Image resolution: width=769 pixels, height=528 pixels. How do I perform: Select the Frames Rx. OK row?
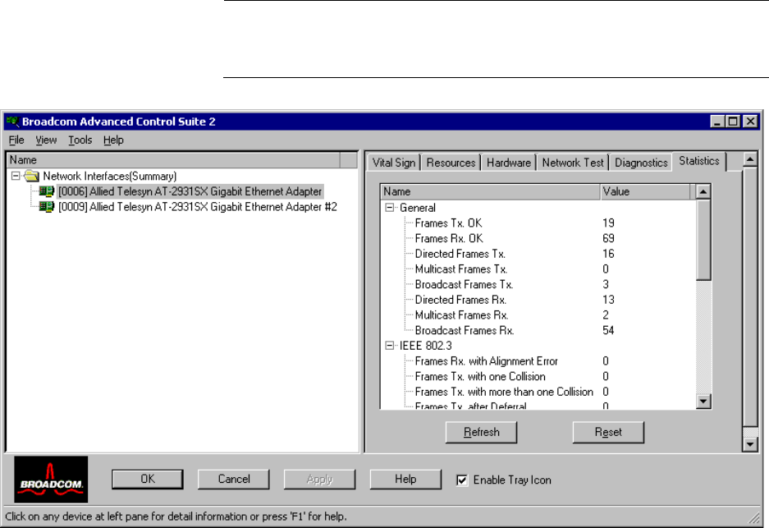(449, 238)
